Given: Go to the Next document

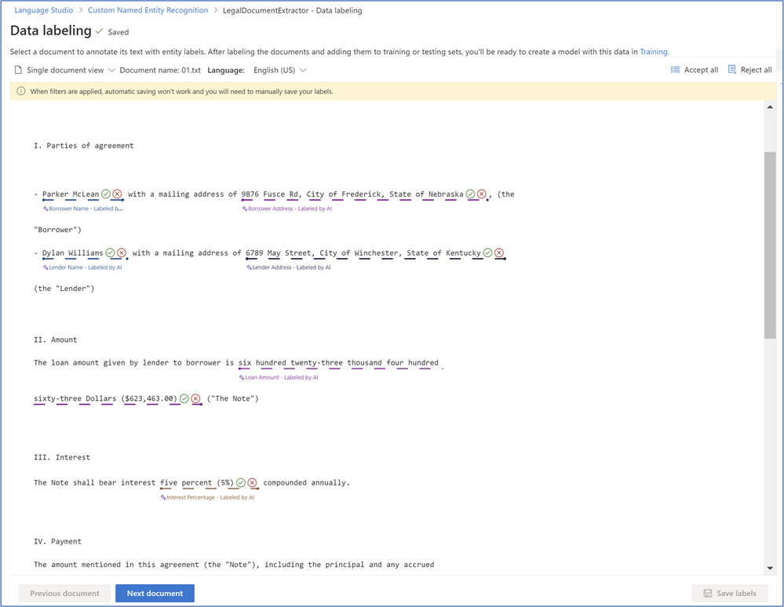Looking at the screenshot, I should click(x=155, y=593).
